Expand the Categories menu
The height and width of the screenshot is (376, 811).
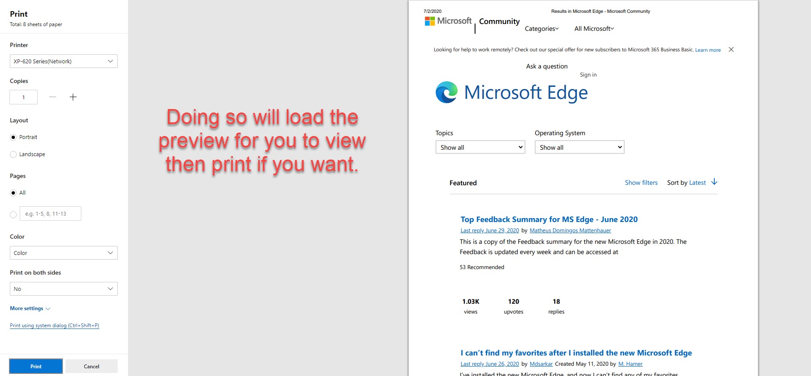click(x=542, y=29)
